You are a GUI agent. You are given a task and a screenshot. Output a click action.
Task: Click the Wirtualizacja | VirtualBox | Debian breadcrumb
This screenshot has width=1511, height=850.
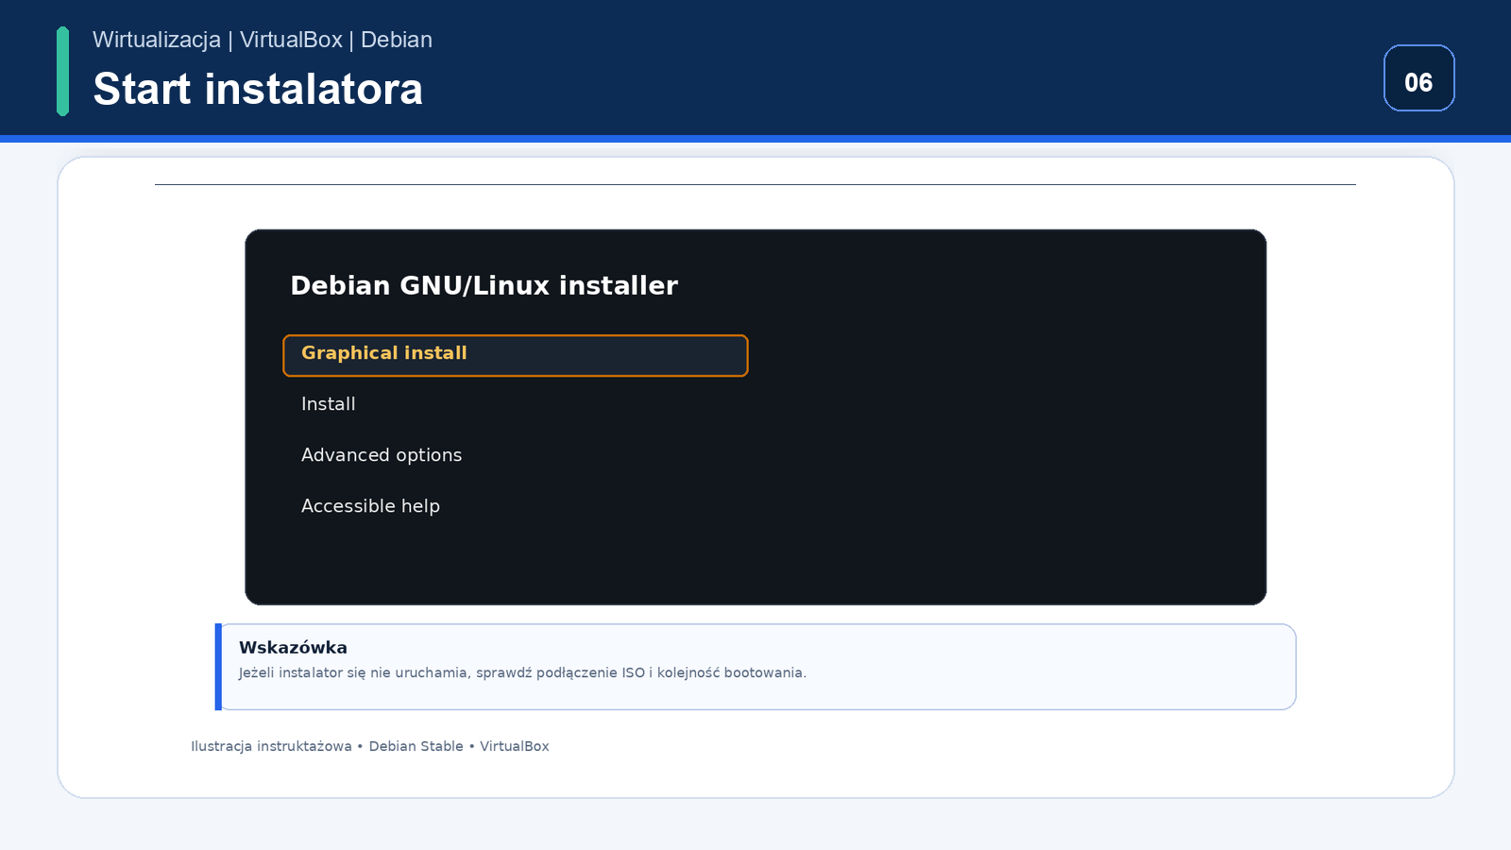pos(263,40)
